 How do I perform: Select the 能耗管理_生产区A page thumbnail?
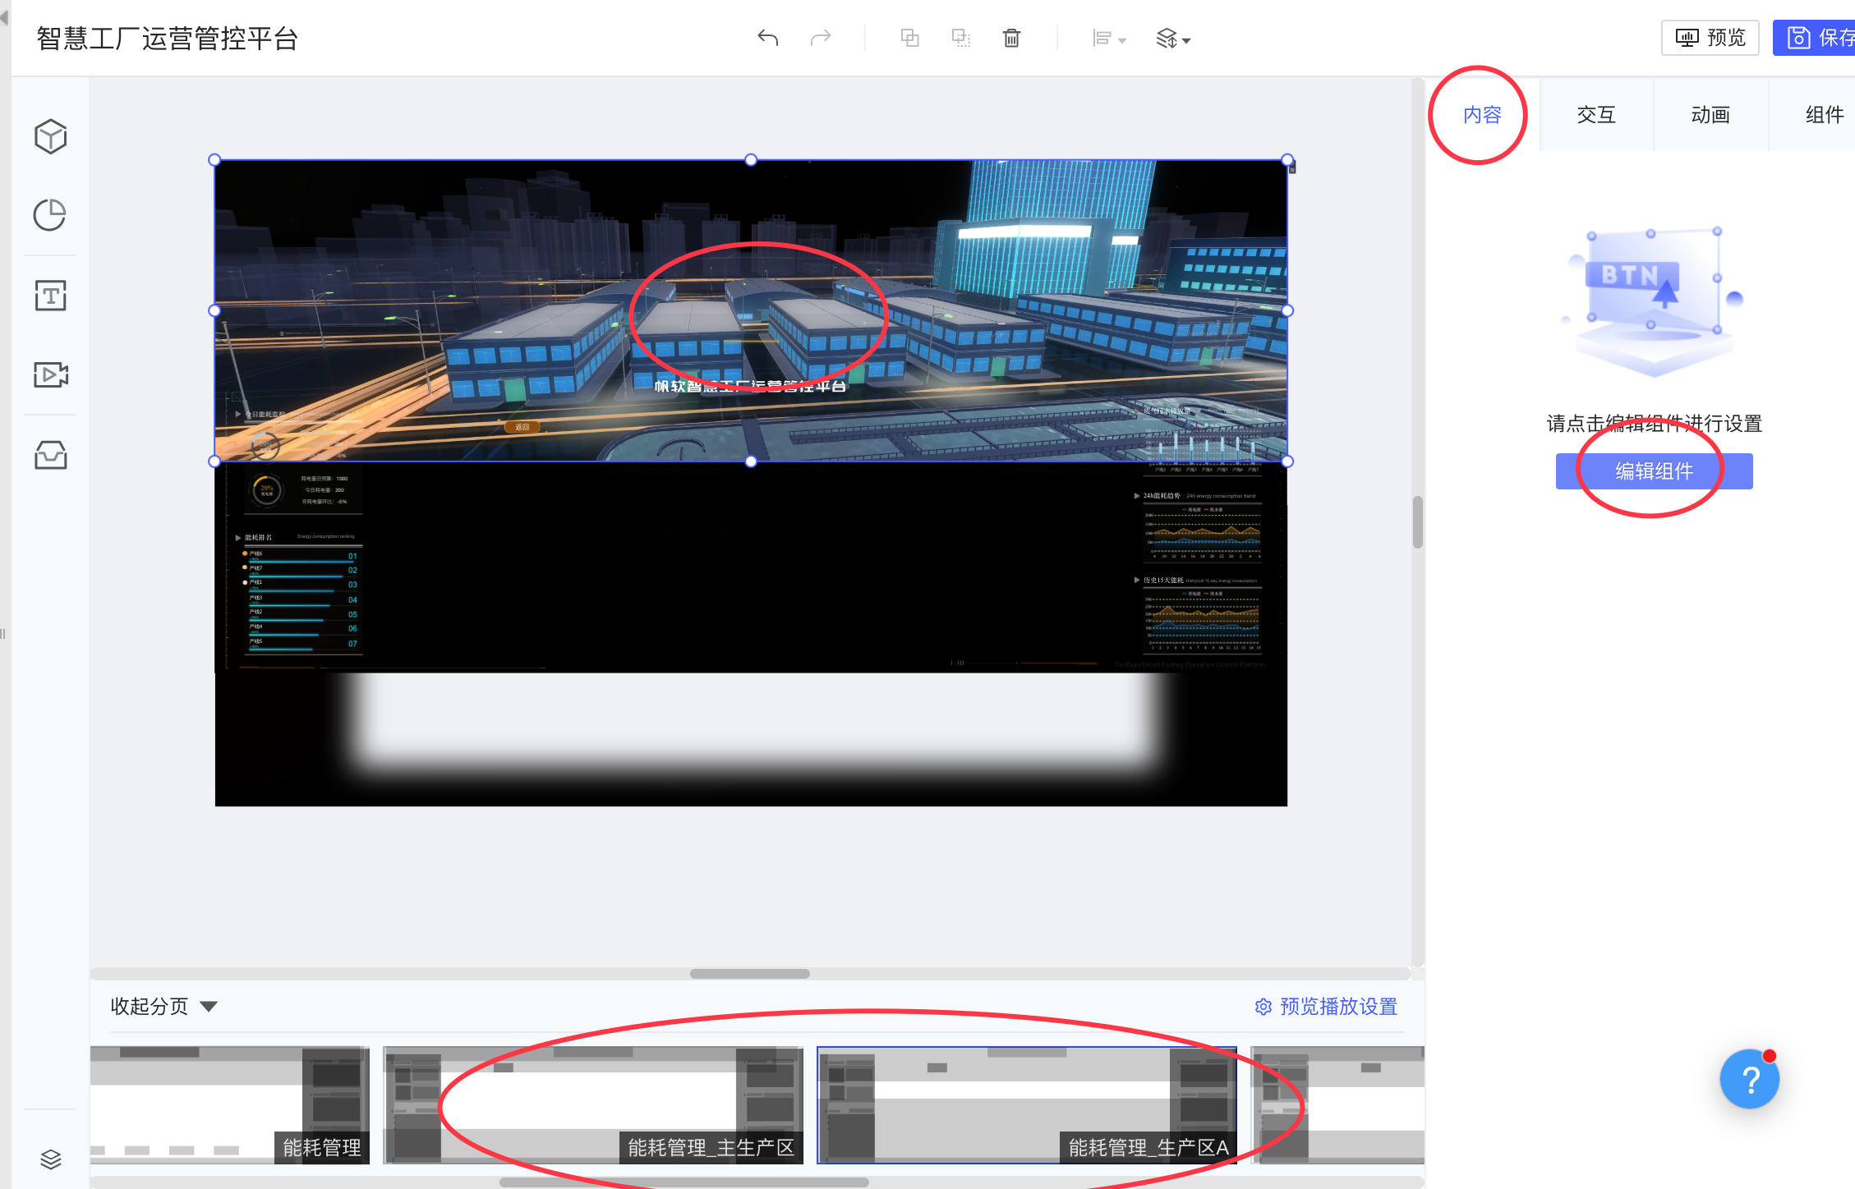click(x=1026, y=1105)
